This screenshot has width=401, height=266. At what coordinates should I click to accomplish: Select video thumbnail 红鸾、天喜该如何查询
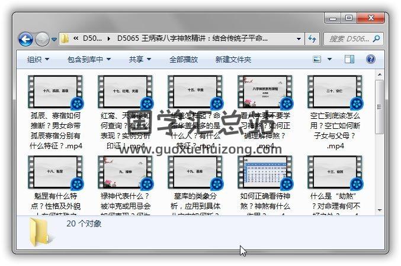(x=126, y=92)
